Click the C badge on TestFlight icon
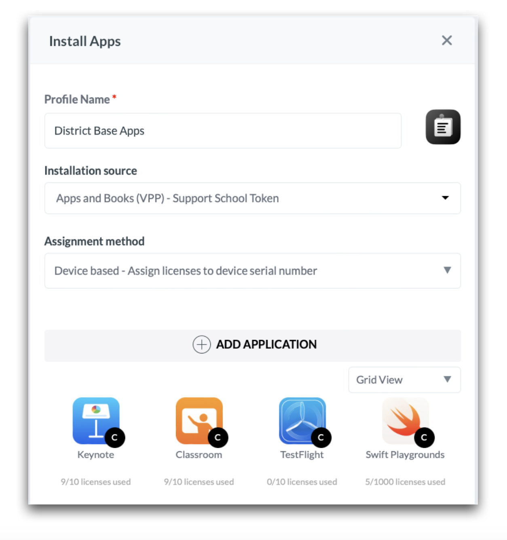The height and width of the screenshot is (540, 507). coord(321,437)
